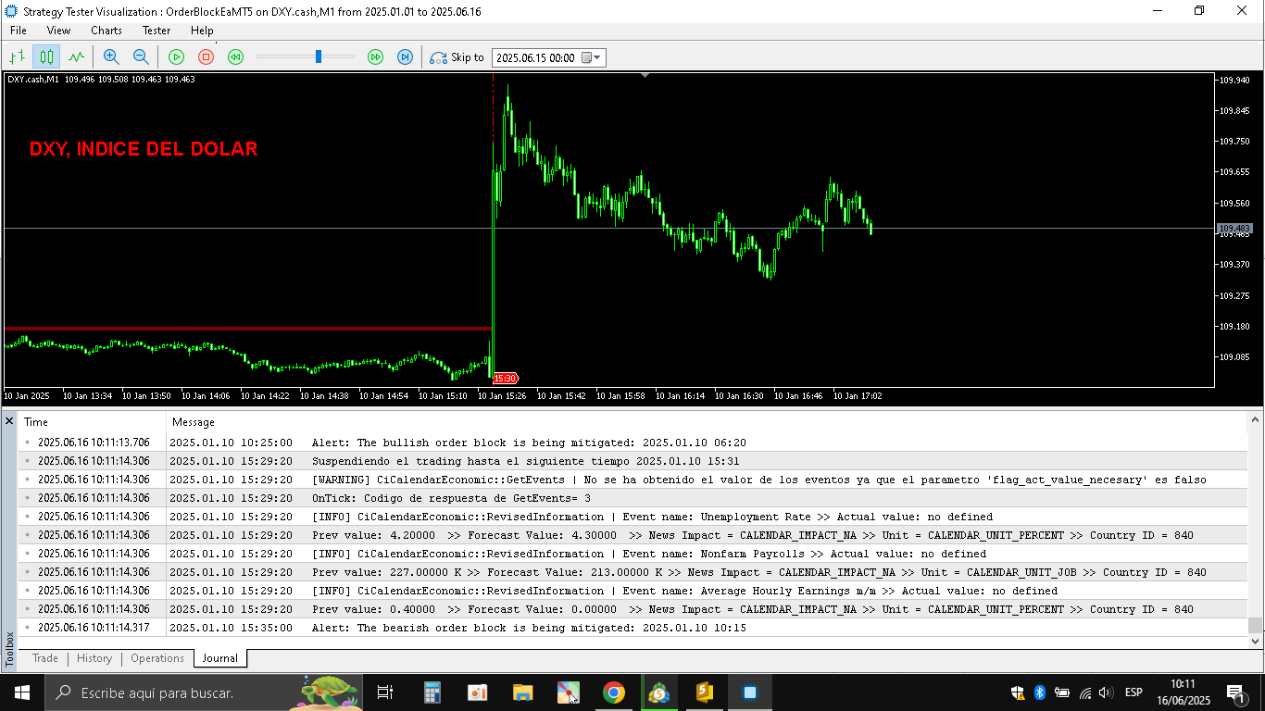Zoom out of the chart

(141, 57)
